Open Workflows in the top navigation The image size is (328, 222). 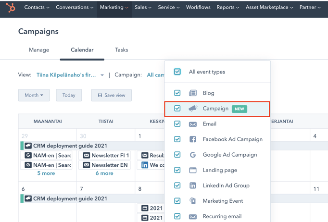pos(198,7)
